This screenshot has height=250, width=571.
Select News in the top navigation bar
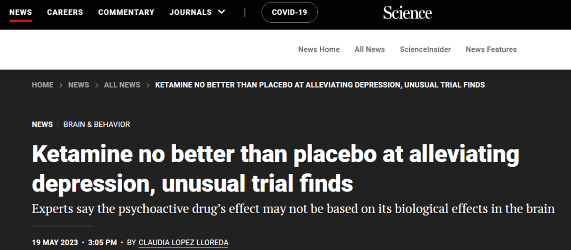point(21,12)
